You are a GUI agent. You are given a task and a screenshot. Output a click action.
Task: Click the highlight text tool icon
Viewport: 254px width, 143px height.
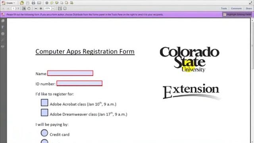pos(57,3)
